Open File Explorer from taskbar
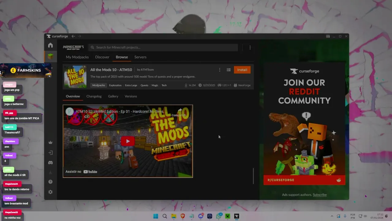The width and height of the screenshot is (392, 221). [174, 216]
